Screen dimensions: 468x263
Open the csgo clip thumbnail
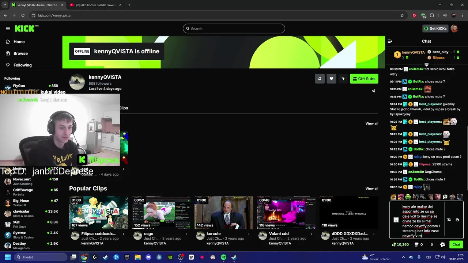tap(161, 213)
